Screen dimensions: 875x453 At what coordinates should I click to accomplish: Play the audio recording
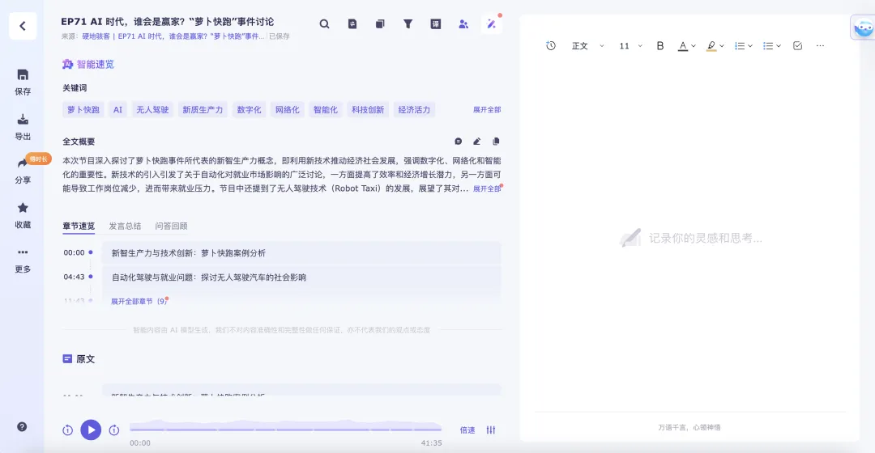91,430
